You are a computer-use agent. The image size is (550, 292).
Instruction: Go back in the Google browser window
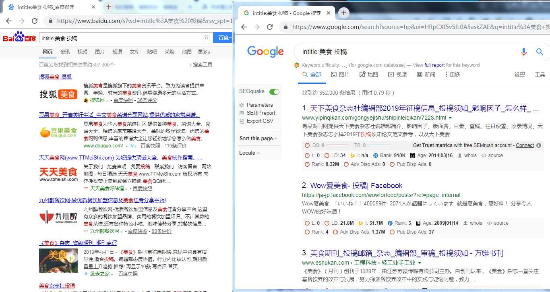(x=244, y=27)
